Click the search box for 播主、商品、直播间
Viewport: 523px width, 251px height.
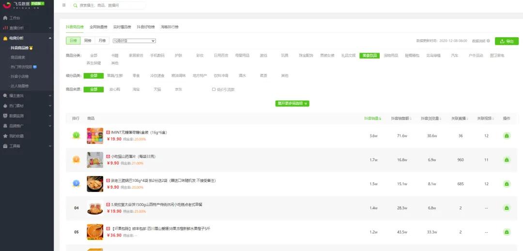click(108, 6)
